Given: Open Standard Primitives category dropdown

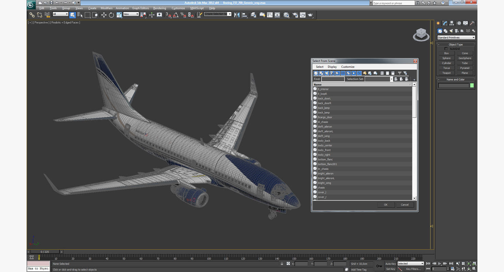Looking at the screenshot, I should pos(456,37).
